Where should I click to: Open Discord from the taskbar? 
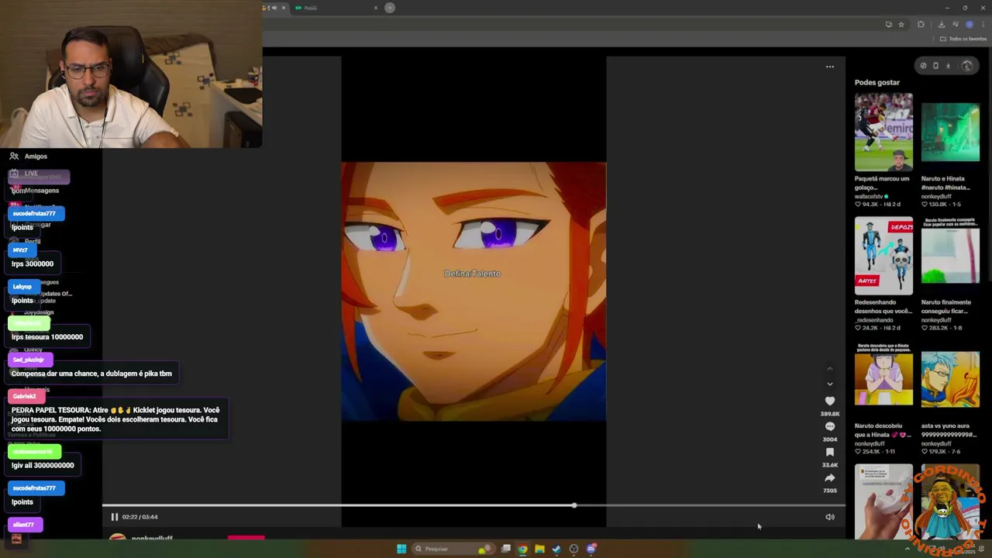pyautogui.click(x=591, y=549)
